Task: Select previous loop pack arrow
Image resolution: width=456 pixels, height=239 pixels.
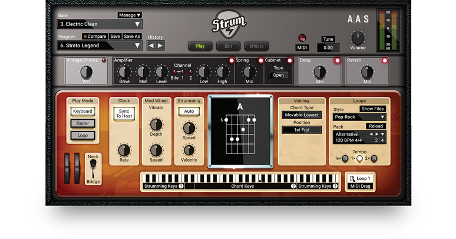Action: tap(371, 134)
